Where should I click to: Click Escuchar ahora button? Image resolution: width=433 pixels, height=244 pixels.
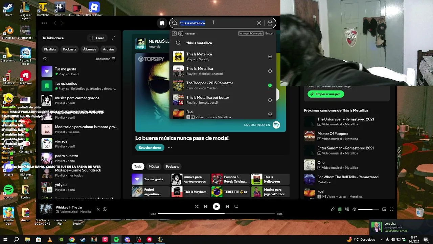click(x=150, y=147)
